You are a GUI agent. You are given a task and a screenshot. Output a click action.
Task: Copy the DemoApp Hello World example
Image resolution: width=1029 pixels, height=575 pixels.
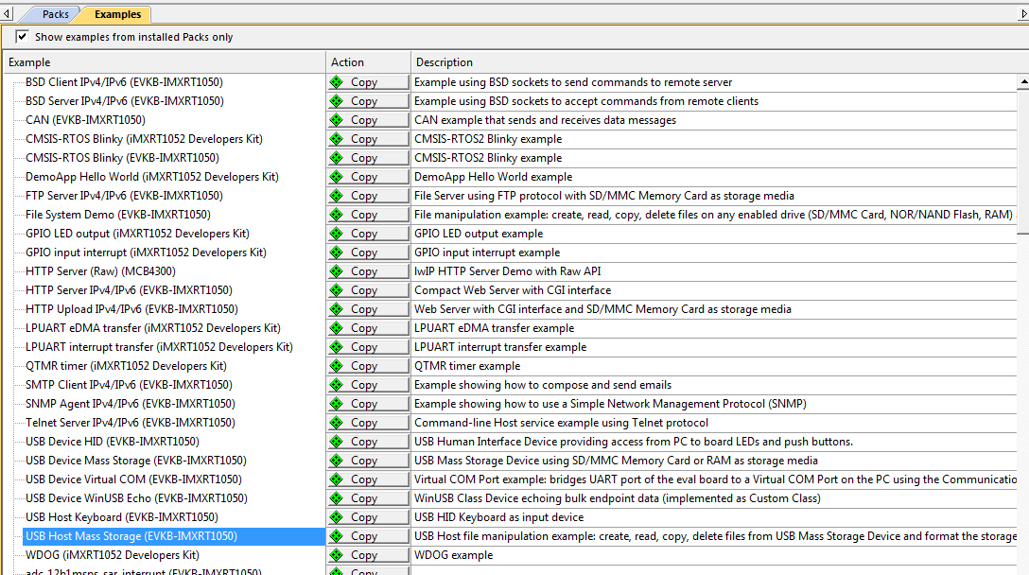tap(368, 177)
